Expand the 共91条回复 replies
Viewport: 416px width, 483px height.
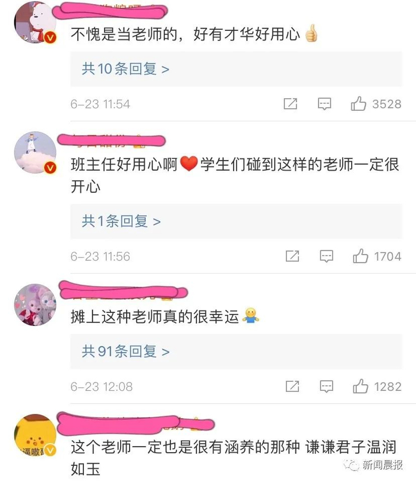pyautogui.click(x=236, y=352)
